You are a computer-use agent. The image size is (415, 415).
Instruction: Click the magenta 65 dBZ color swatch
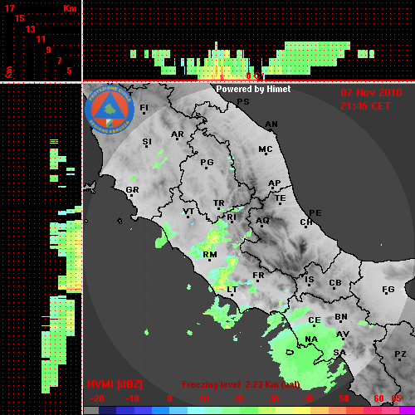click(x=407, y=410)
